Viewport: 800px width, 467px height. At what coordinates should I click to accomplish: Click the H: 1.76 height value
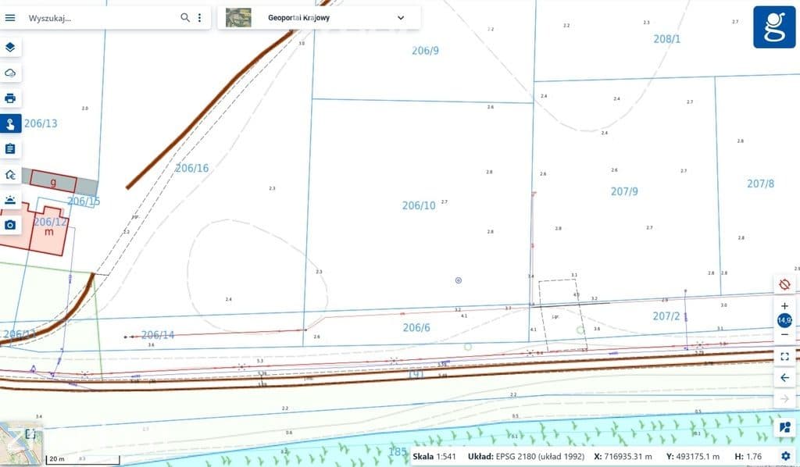[x=748, y=456]
